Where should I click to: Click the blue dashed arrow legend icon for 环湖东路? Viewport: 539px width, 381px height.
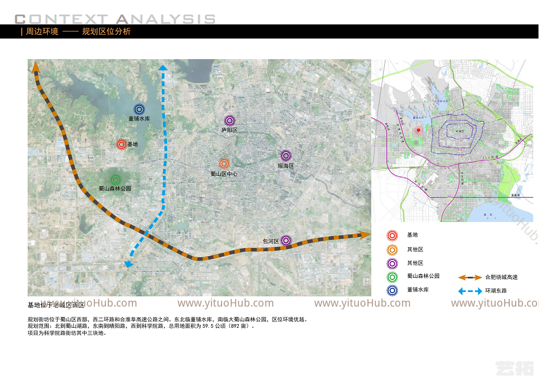(470, 291)
